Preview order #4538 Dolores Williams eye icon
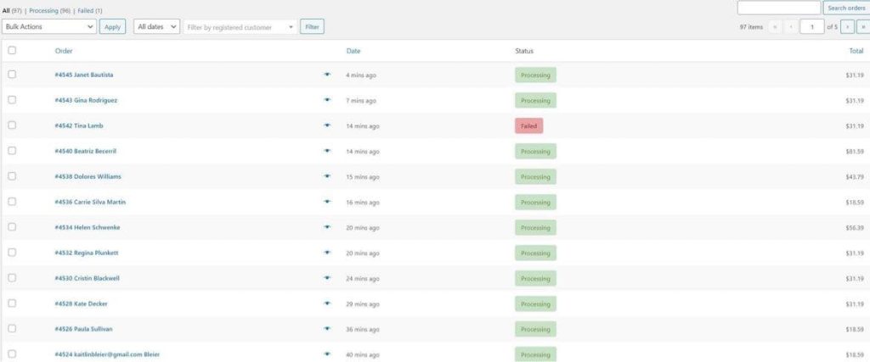 (327, 176)
